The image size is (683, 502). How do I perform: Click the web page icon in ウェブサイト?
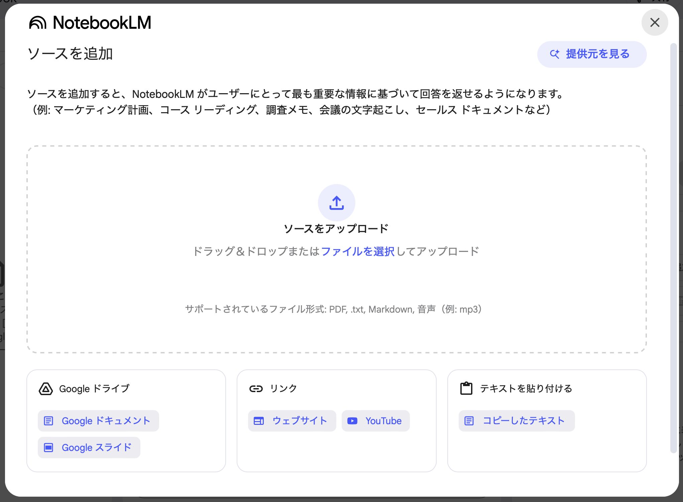pos(259,421)
